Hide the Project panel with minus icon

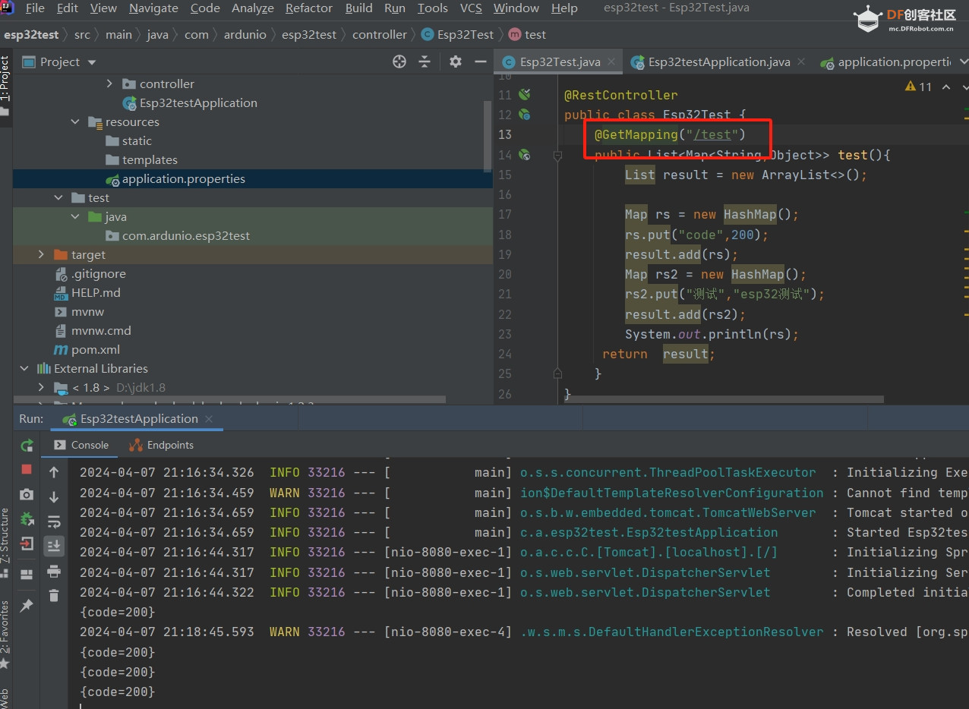[479, 61]
